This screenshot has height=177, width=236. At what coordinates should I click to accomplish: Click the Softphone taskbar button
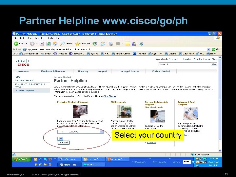69,159
